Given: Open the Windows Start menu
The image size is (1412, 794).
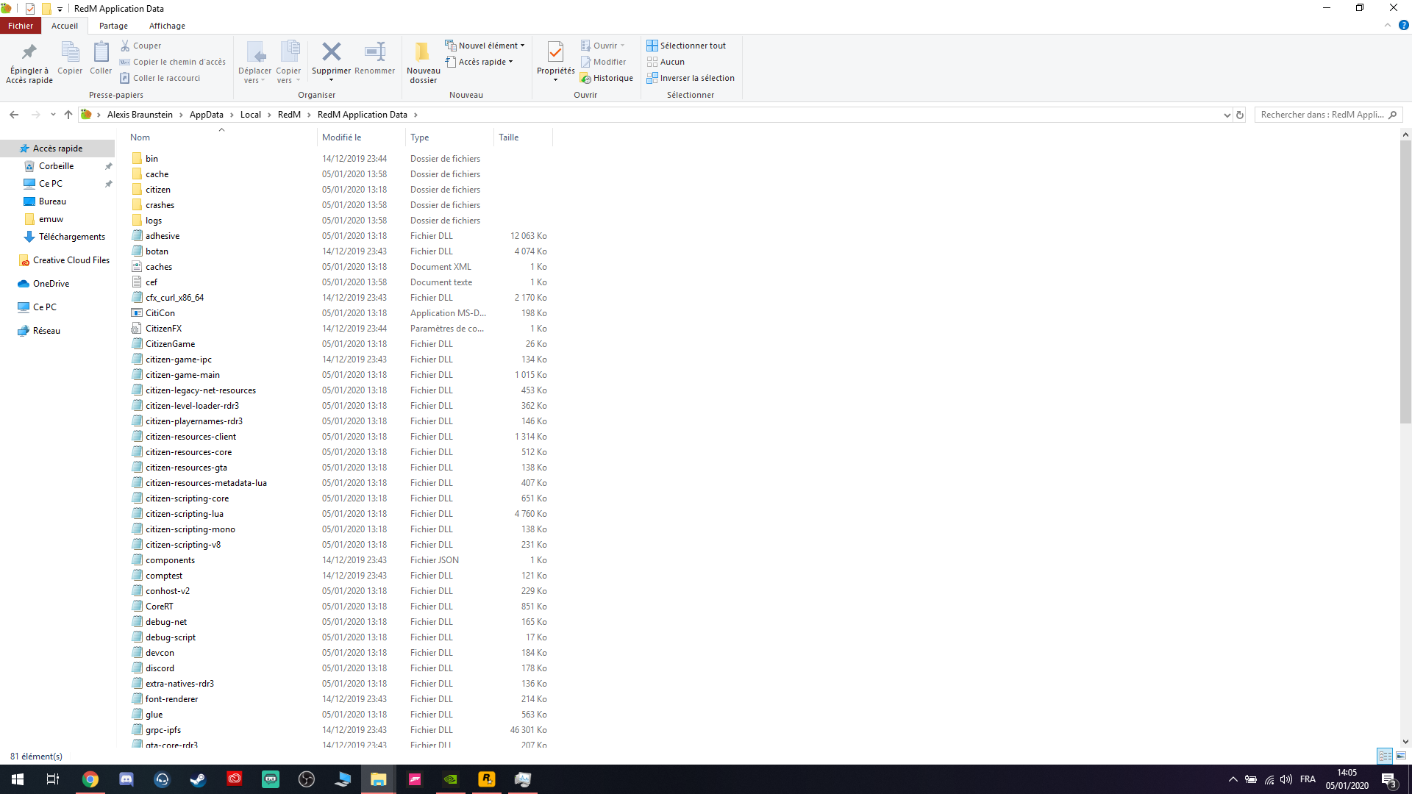Looking at the screenshot, I should click(18, 779).
